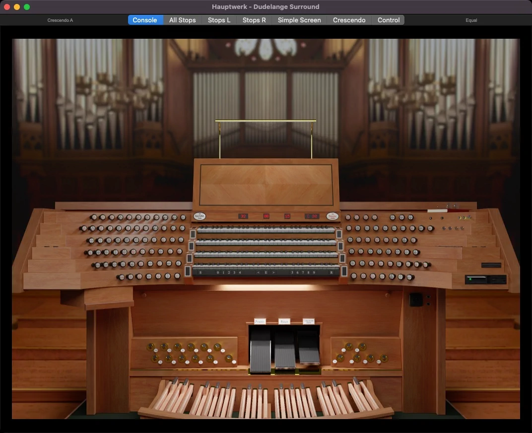532x433 pixels.
Task: Toggle the rightmost bottom-row stop knob, left jamb
Action: pos(177,276)
